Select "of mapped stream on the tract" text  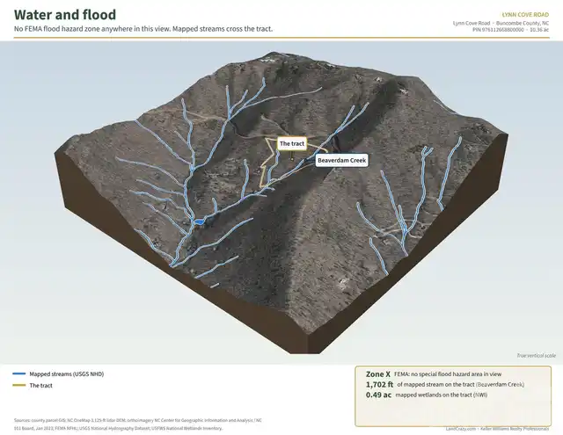(435, 384)
